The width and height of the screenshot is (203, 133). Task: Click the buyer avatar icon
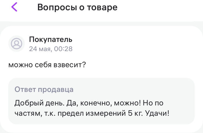[16, 44]
